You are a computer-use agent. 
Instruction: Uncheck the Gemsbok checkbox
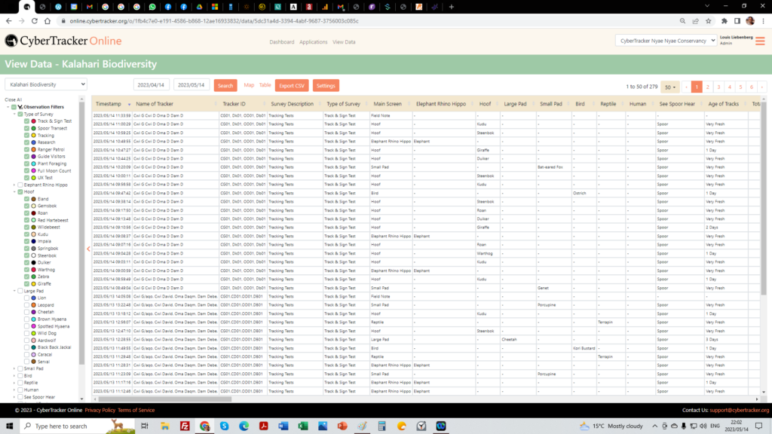[26, 206]
